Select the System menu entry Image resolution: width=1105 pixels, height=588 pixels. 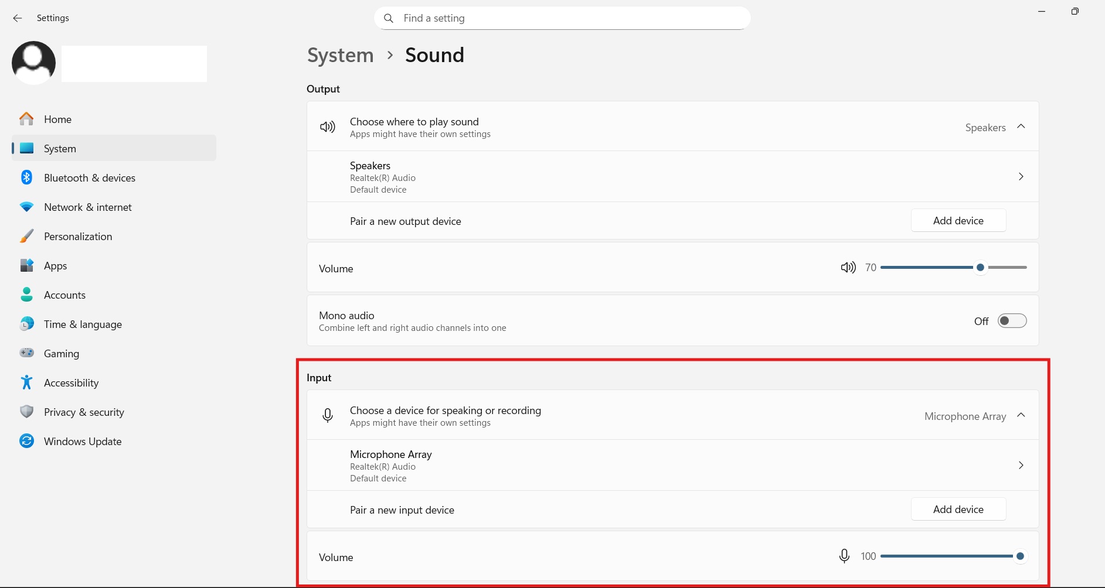(59, 148)
